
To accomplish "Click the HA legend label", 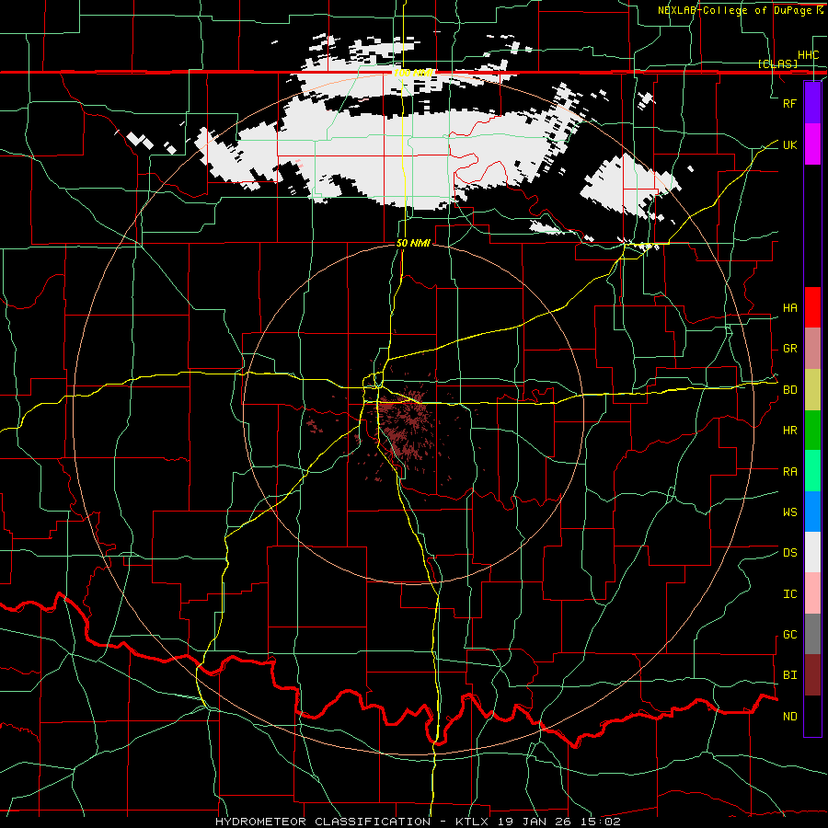I will [789, 308].
